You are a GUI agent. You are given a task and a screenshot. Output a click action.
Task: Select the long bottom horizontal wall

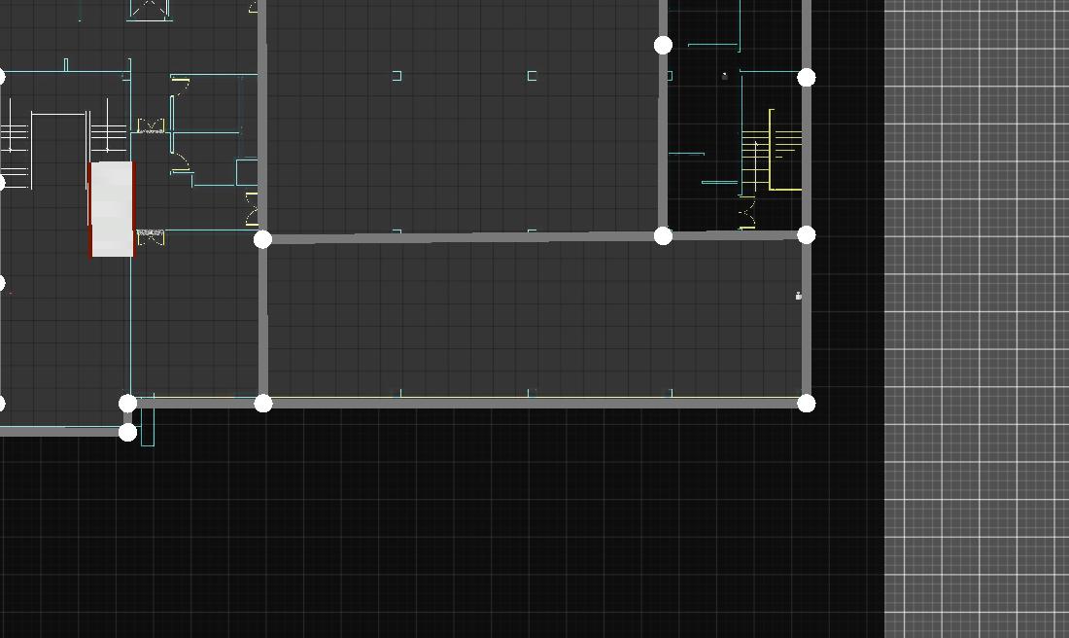534,402
